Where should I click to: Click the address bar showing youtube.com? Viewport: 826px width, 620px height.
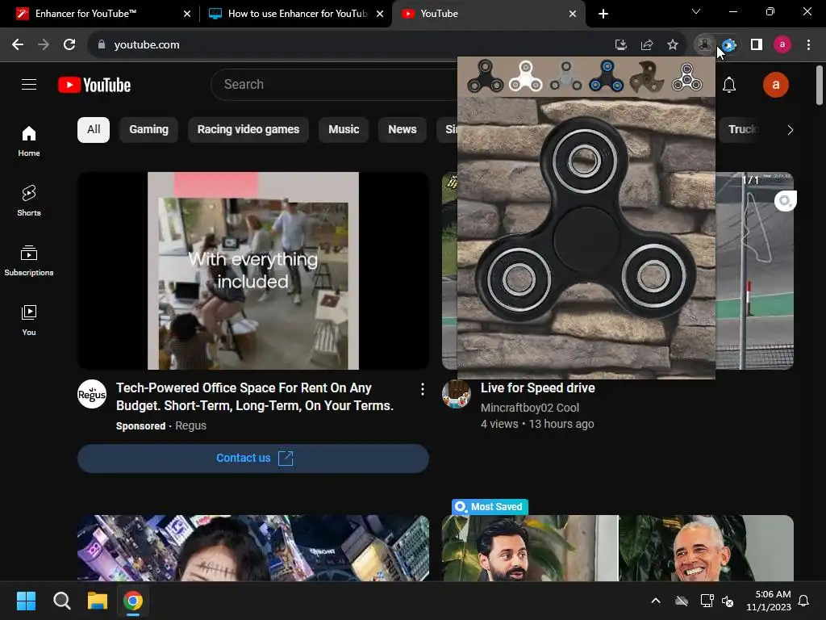348,45
